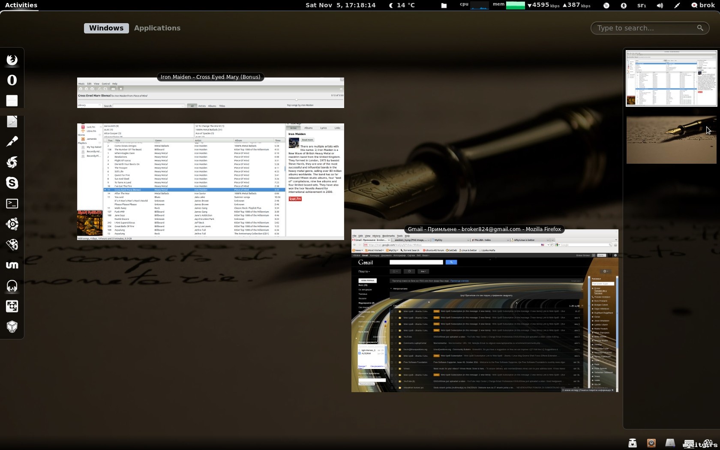Select the song 'The Trooper'
Screen dimensions: 720x450
point(194,168)
